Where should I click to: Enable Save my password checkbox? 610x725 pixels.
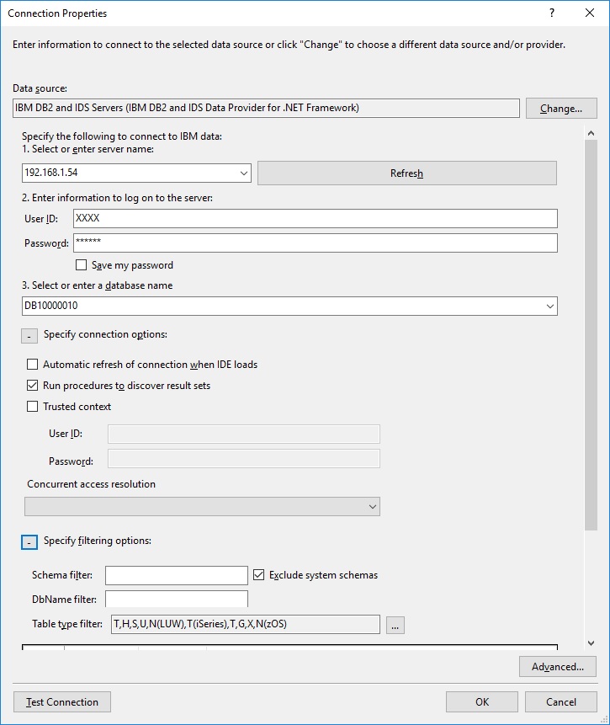[81, 265]
